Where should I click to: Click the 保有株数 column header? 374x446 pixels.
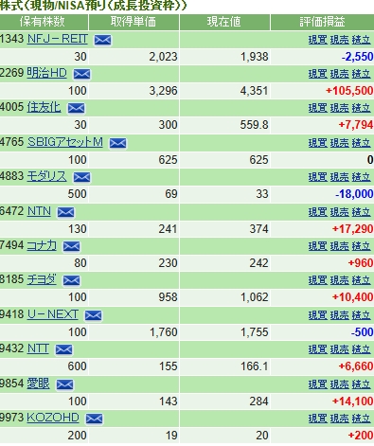pyautogui.click(x=44, y=22)
